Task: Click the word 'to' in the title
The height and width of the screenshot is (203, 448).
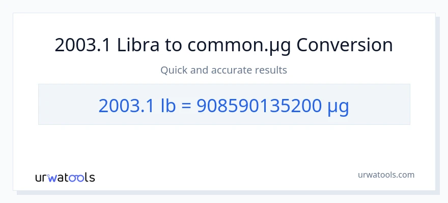Action: [x=174, y=45]
